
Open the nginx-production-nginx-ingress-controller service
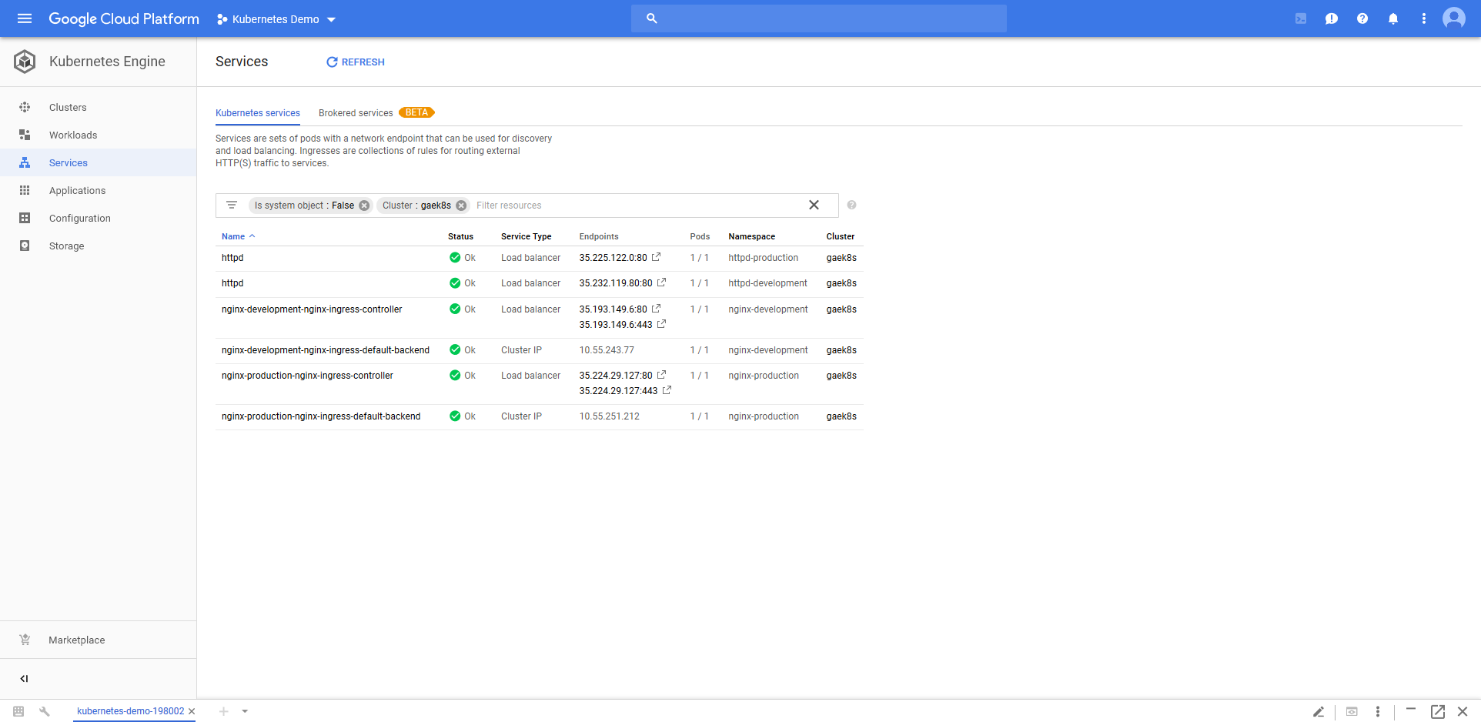tap(307, 376)
